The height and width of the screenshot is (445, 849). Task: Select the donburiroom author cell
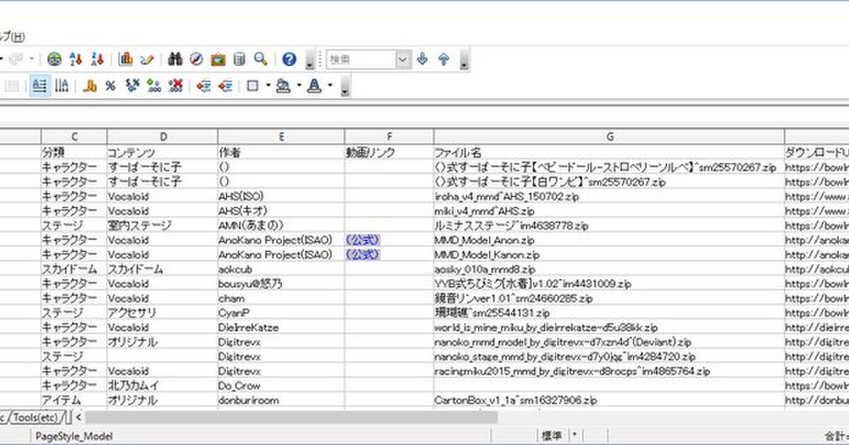[281, 400]
